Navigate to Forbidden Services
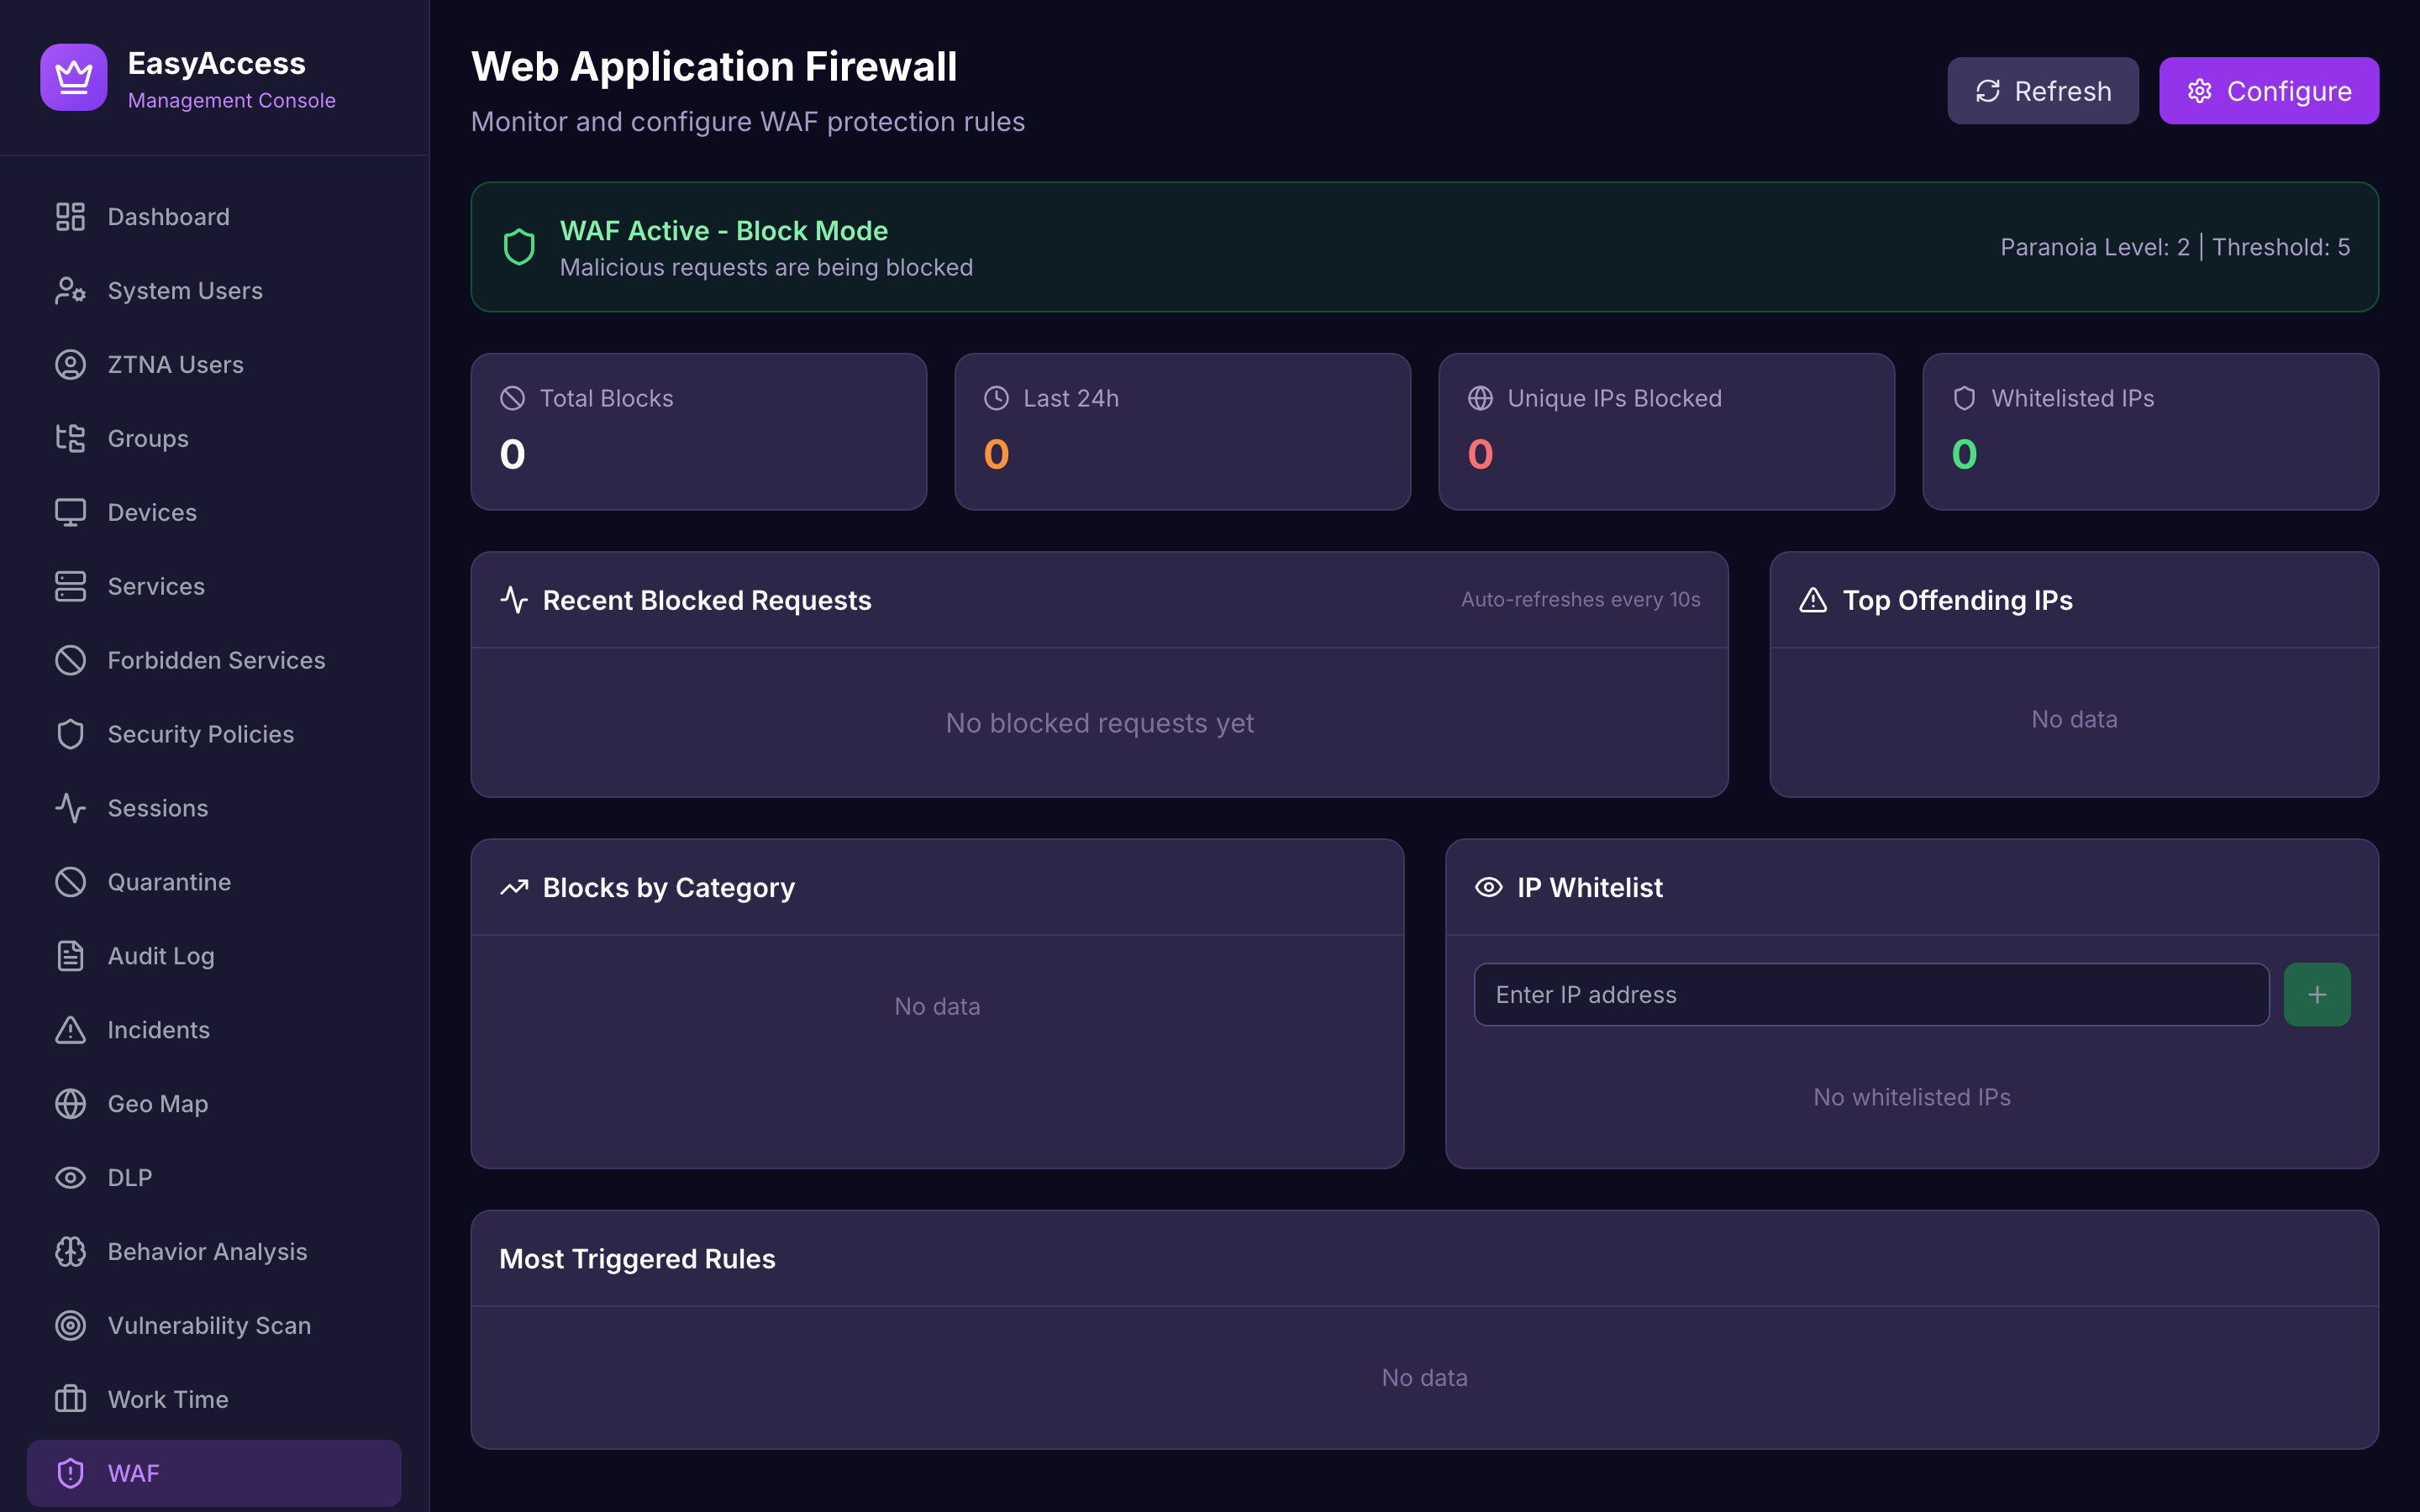This screenshot has width=2420, height=1512. click(215, 660)
